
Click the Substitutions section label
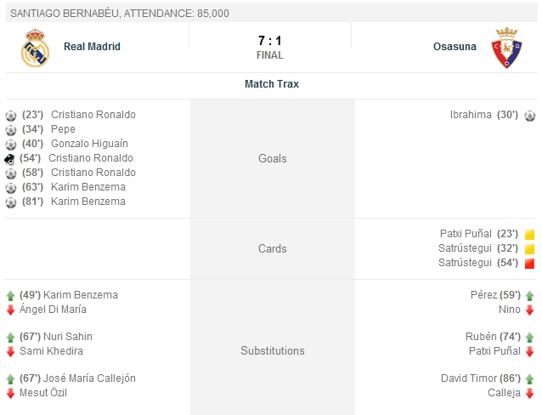(x=272, y=351)
